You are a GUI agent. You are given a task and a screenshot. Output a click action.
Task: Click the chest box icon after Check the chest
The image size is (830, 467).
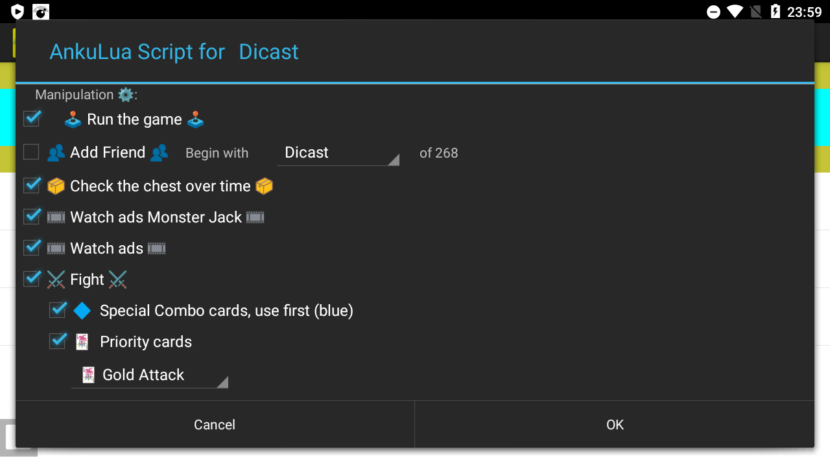[x=264, y=186]
